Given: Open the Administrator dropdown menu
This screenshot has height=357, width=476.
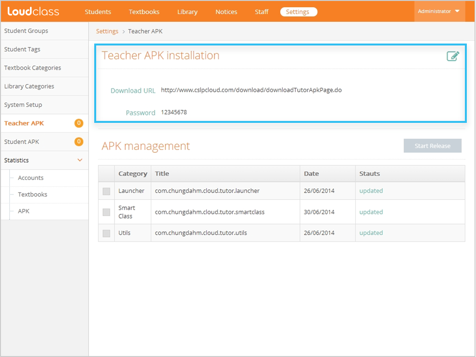Looking at the screenshot, I should [x=439, y=11].
